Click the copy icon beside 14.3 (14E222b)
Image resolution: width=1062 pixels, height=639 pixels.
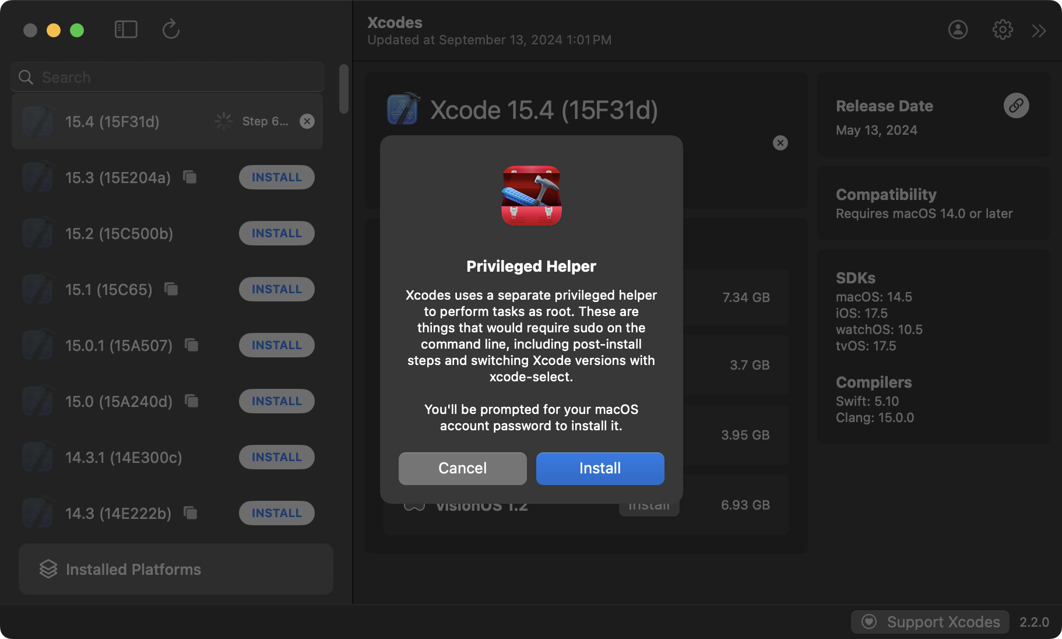pos(191,512)
